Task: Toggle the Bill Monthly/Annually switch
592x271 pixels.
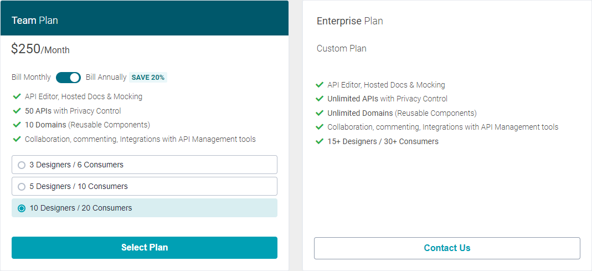Action: point(68,78)
